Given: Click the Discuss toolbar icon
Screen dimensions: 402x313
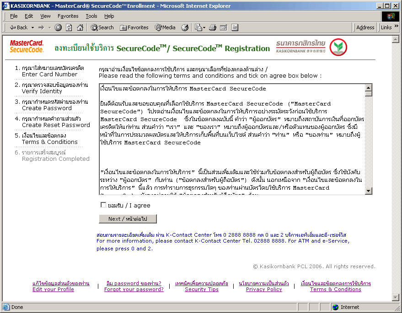Looking at the screenshot, I should 235,27.
